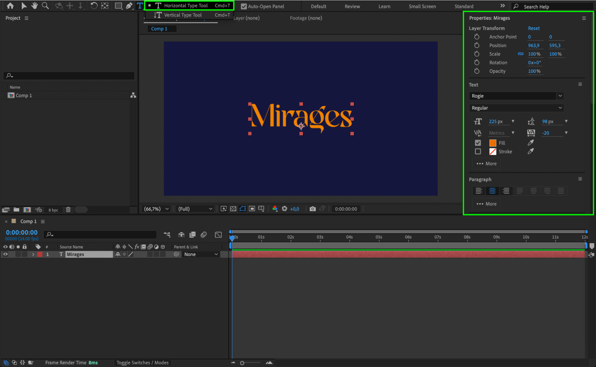Uncheck the Fill checkbox
This screenshot has width=596, height=367.
[x=478, y=143]
